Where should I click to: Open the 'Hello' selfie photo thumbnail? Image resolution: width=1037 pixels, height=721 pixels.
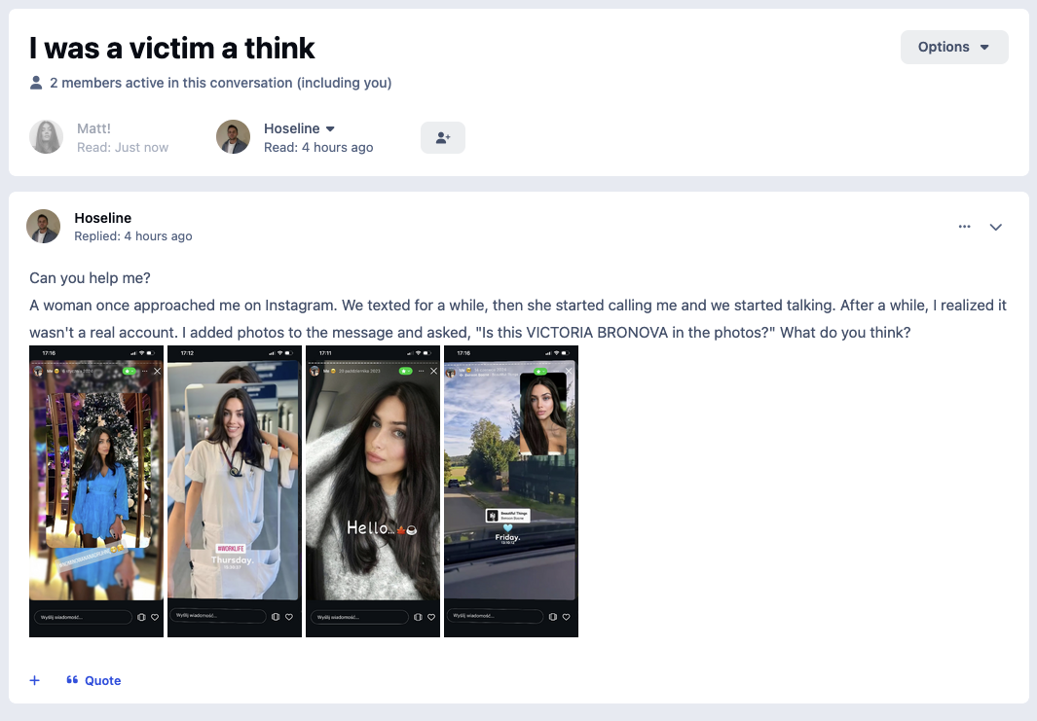(373, 491)
